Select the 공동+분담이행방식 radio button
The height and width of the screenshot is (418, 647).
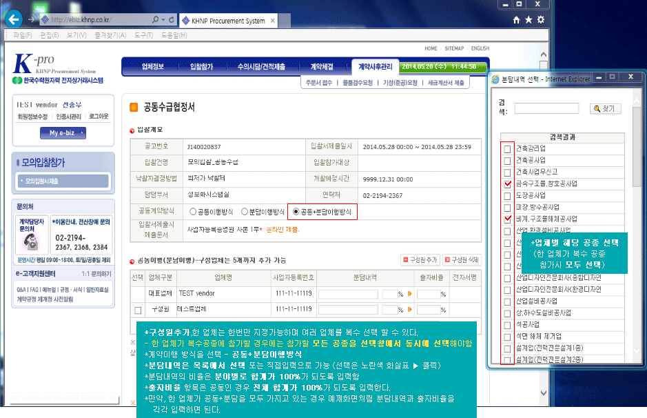(296, 212)
